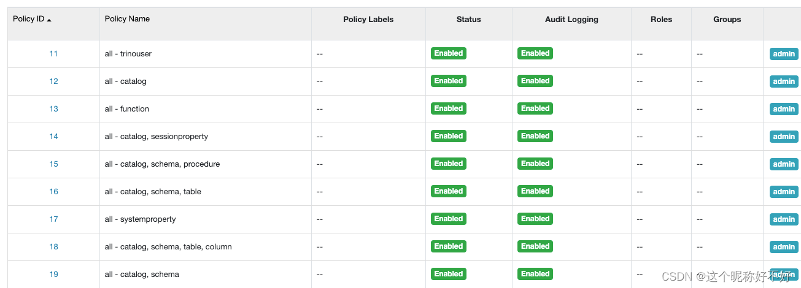
Task: Click Audit Logging column header
Action: [571, 20]
